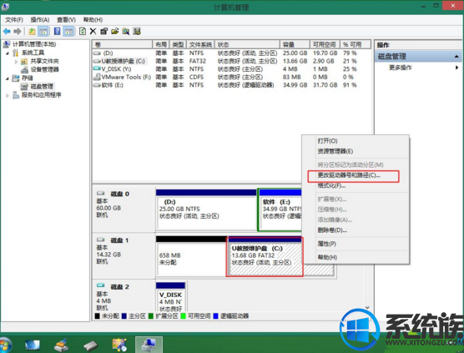Open the colorful puzzle app on taskbar
464x353 pixels.
tap(119, 345)
